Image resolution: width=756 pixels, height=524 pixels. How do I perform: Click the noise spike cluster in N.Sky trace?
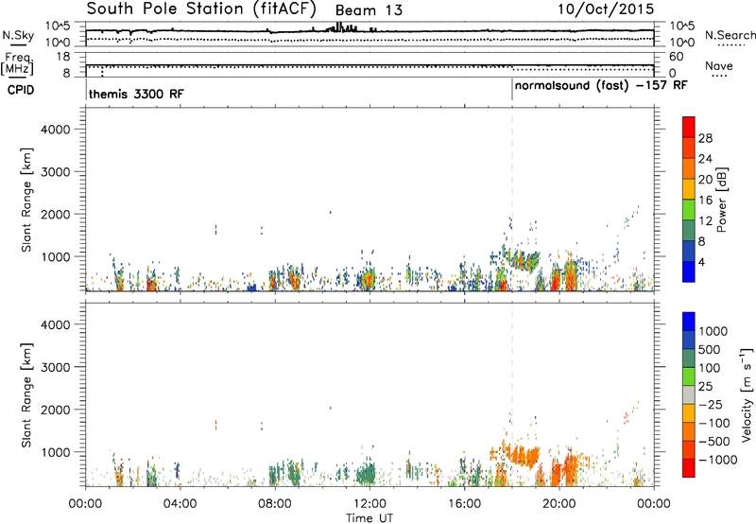pyautogui.click(x=341, y=27)
